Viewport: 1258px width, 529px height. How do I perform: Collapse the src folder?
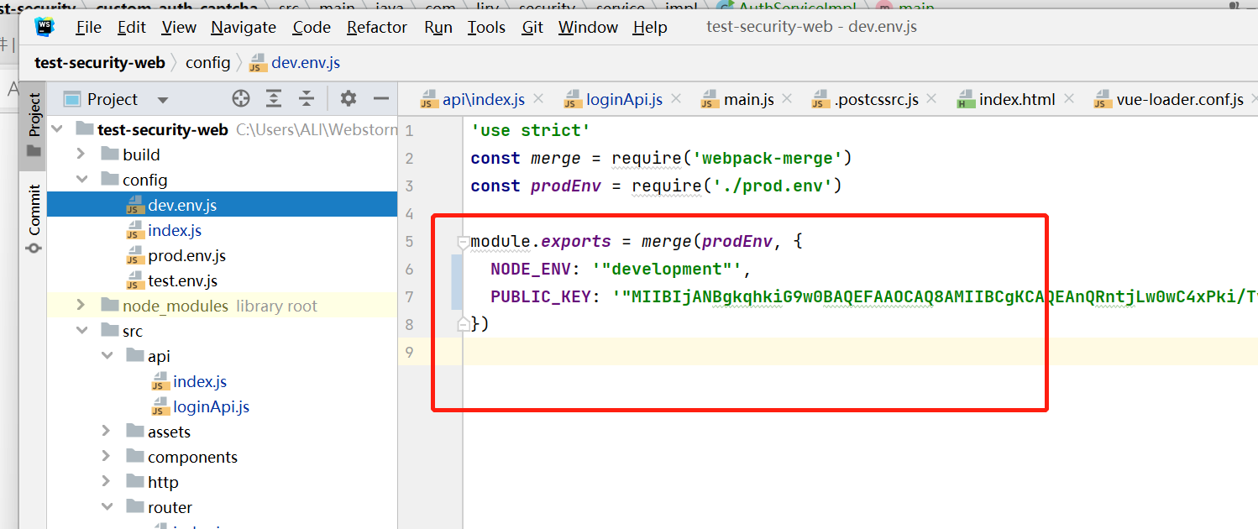click(81, 331)
